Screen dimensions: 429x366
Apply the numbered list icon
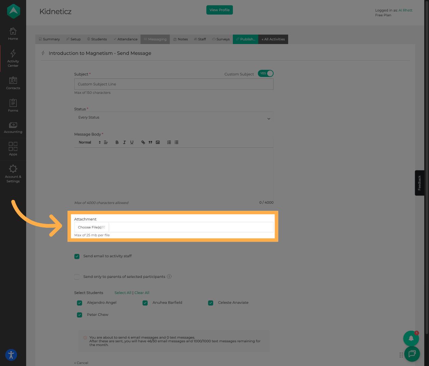coord(169,142)
